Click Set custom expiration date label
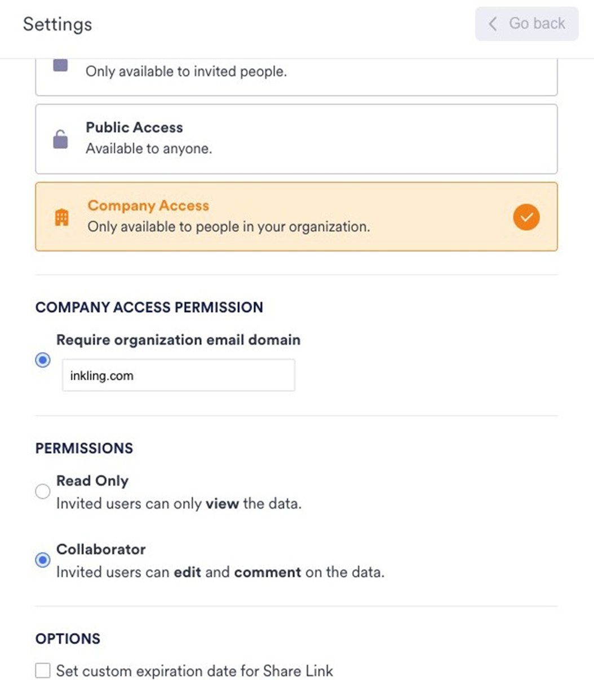Viewport: 594px width, 680px height. click(194, 671)
